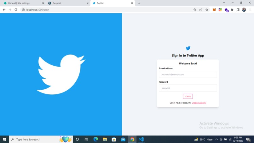Click the Meet Now tray icon
254x143 pixels.
click(x=221, y=139)
